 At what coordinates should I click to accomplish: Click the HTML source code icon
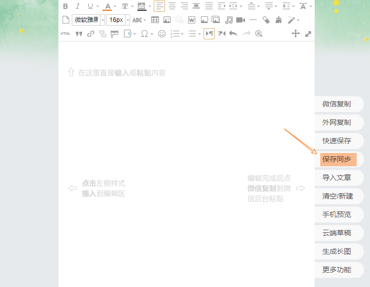66,34
